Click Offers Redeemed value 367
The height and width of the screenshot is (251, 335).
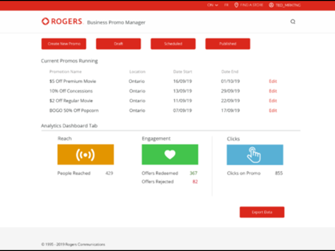coord(194,173)
